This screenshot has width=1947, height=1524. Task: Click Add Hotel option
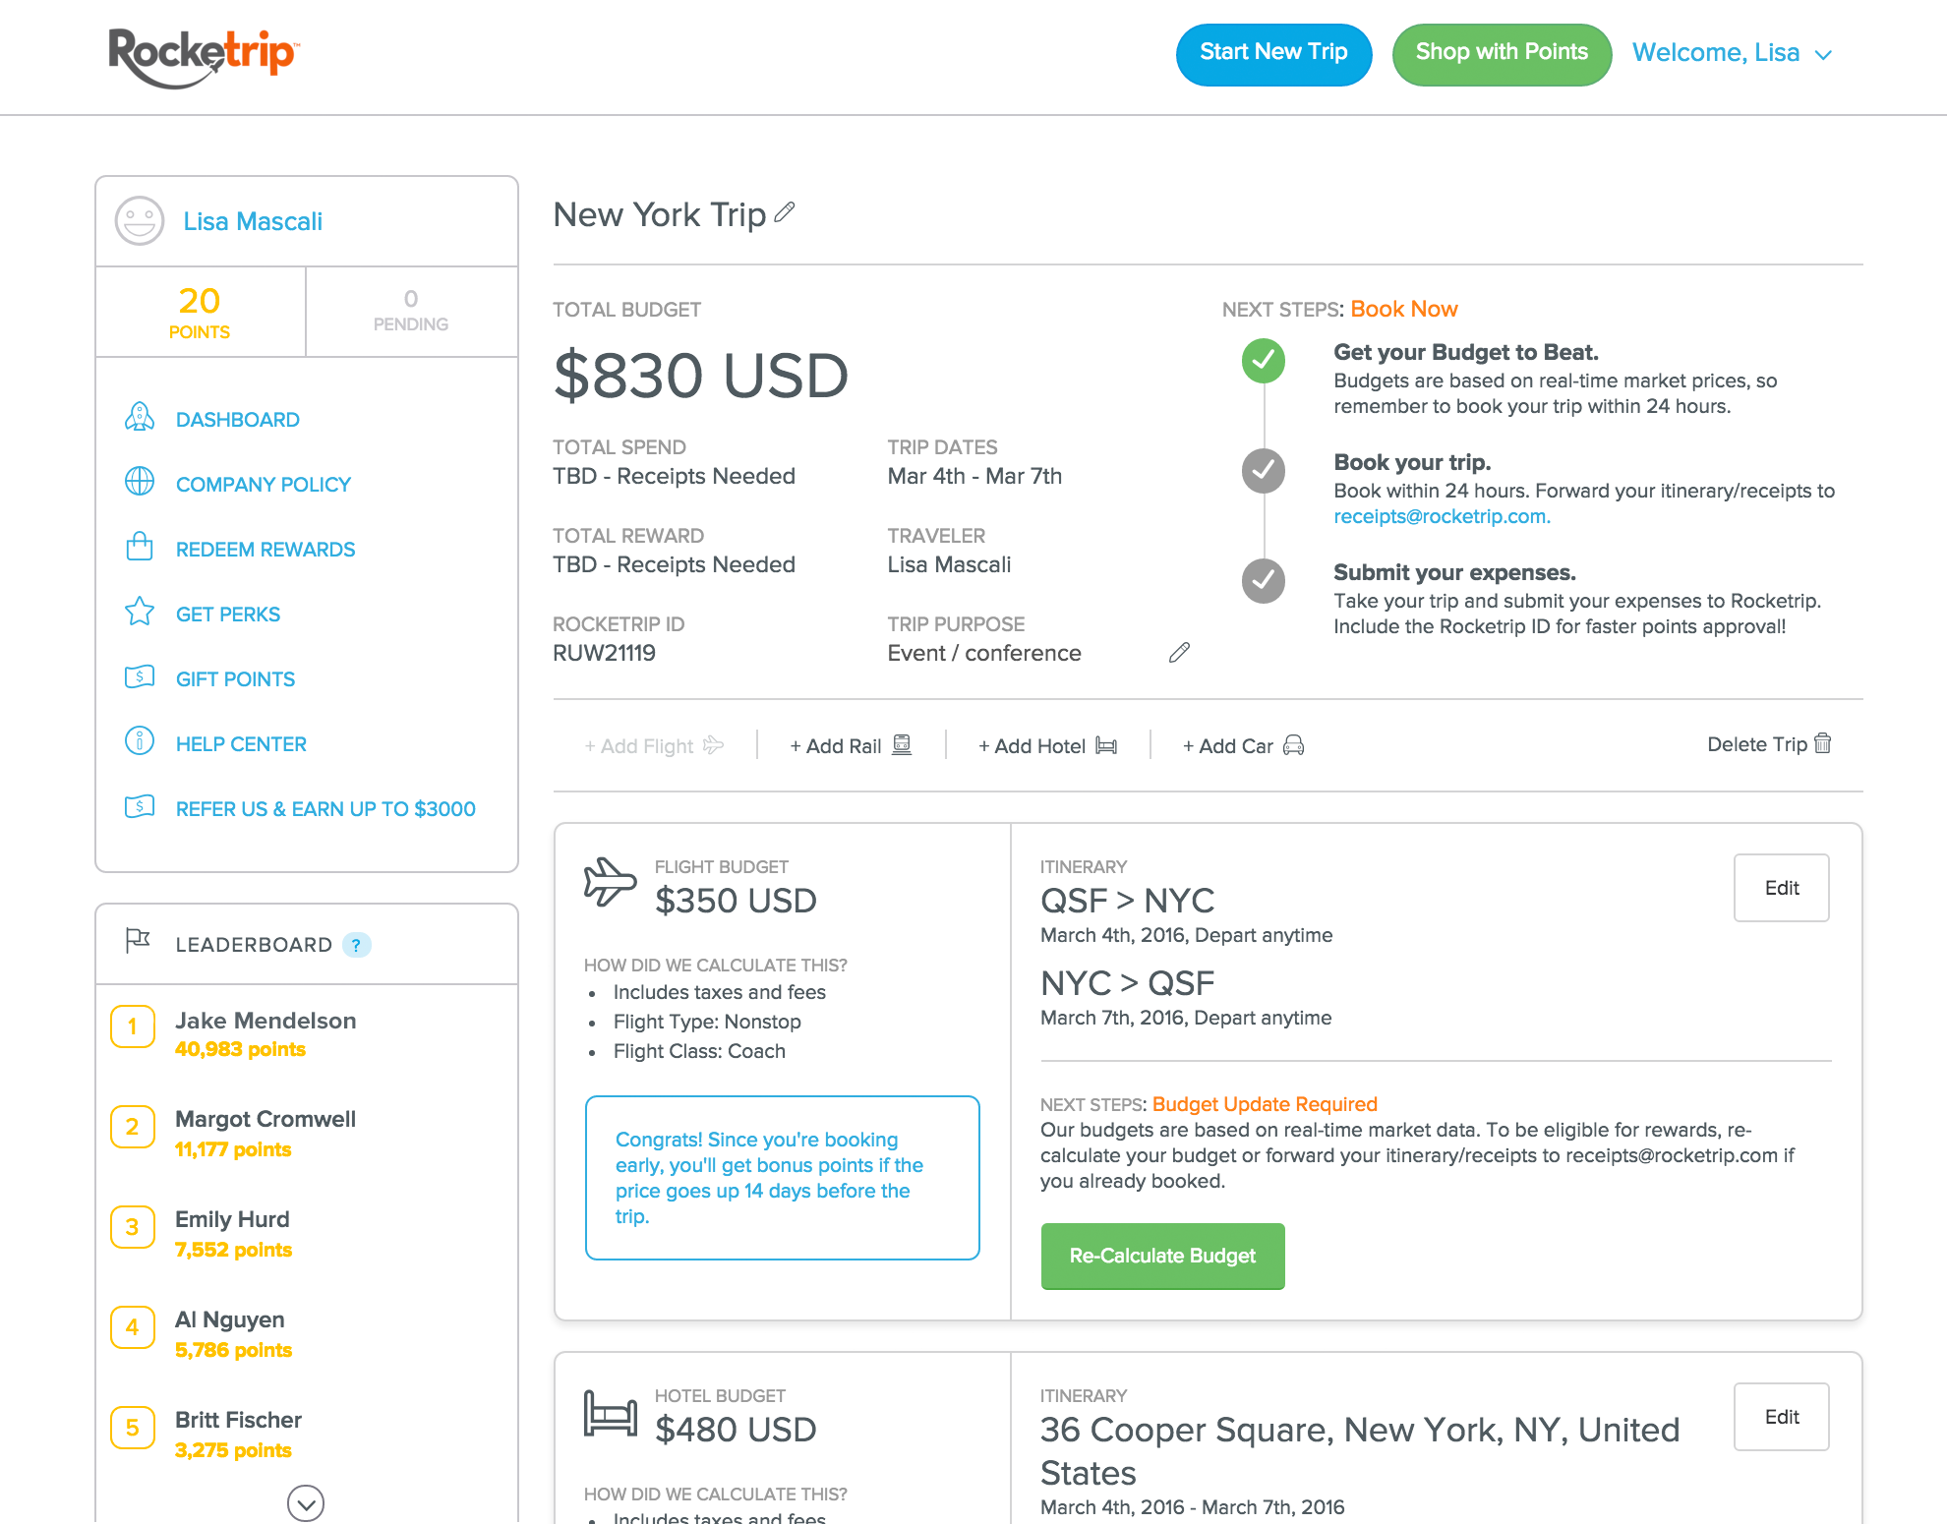pos(1047,746)
